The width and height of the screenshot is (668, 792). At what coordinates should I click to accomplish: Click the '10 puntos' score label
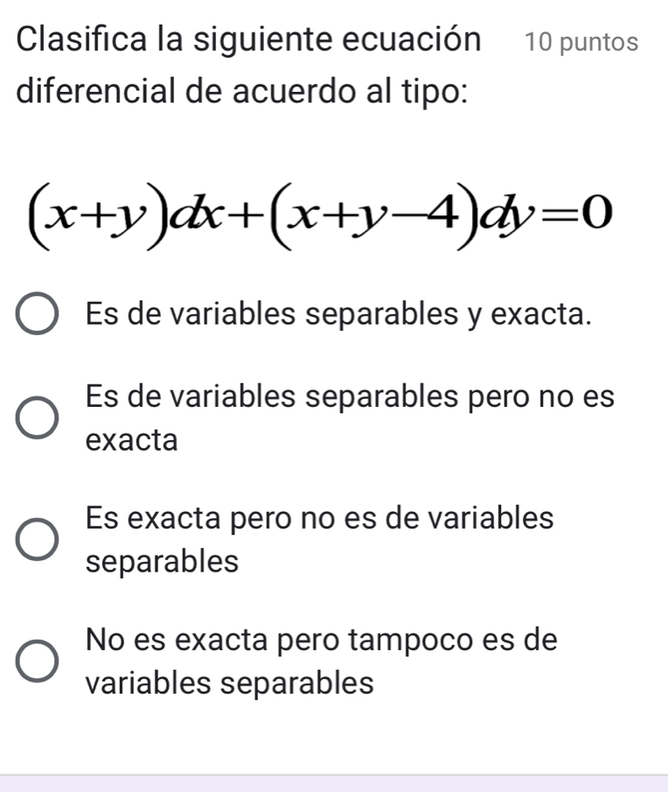582,43
